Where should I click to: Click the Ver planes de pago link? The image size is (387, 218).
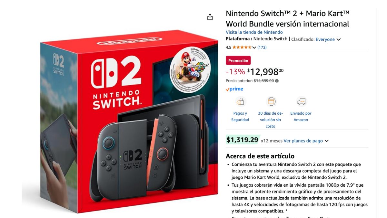click(x=303, y=141)
